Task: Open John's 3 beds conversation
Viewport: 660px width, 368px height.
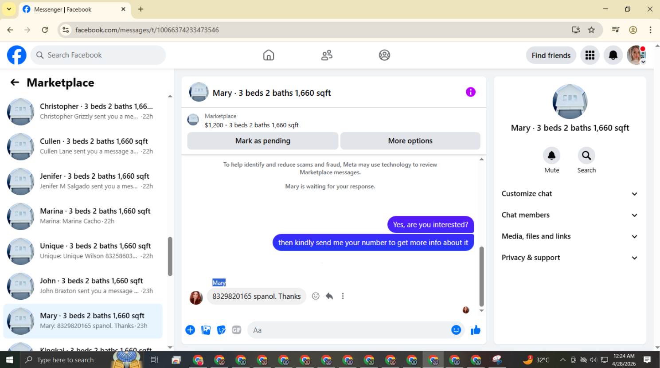Action: pos(83,286)
